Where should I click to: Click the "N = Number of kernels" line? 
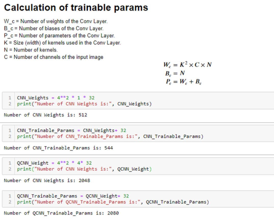coord(31,50)
